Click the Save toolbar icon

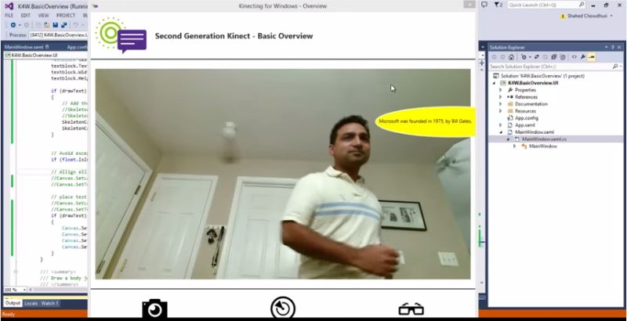pos(55,25)
